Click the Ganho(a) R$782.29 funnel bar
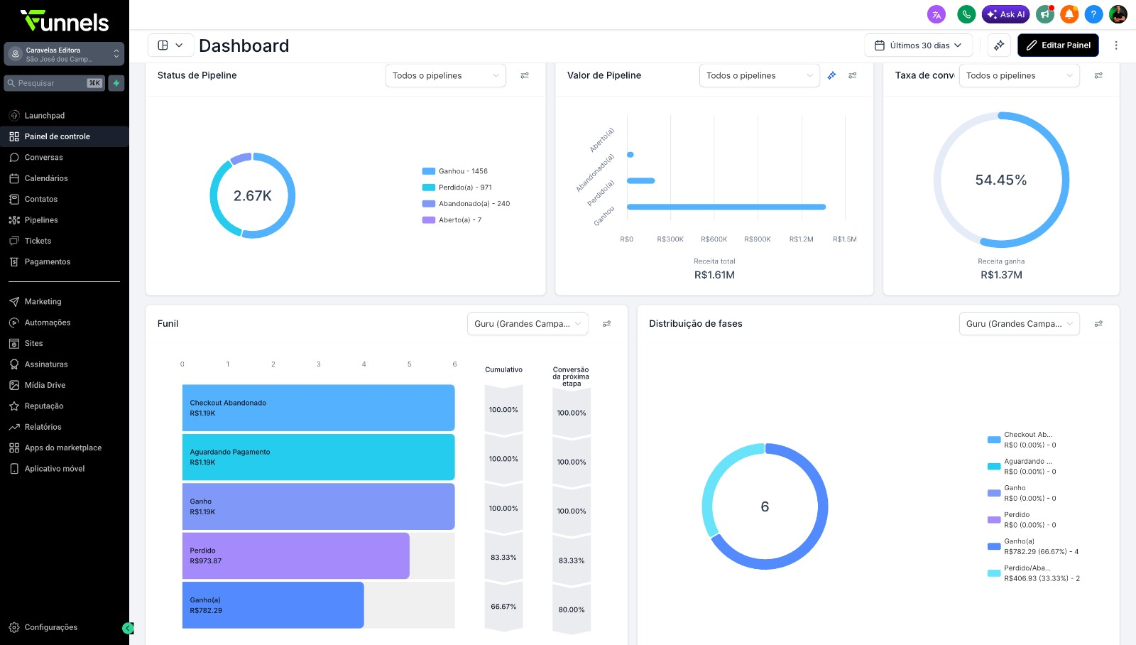 click(273, 605)
